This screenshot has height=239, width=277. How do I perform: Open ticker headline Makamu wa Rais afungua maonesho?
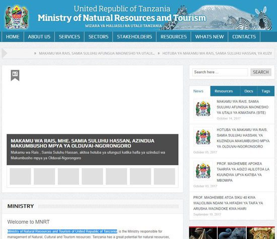click(97, 53)
